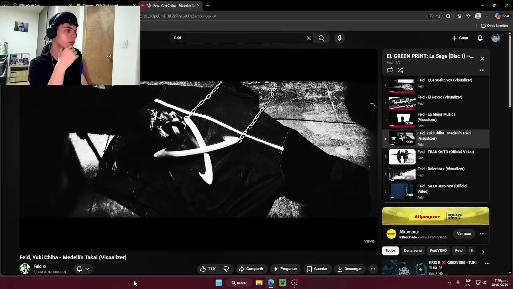Add page to favorites star icon
The width and height of the screenshot is (513, 289).
click(x=438, y=16)
